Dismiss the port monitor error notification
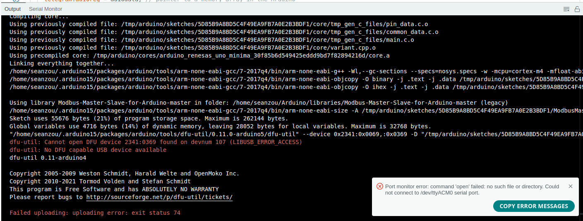The width and height of the screenshot is (583, 221). pyautogui.click(x=571, y=186)
